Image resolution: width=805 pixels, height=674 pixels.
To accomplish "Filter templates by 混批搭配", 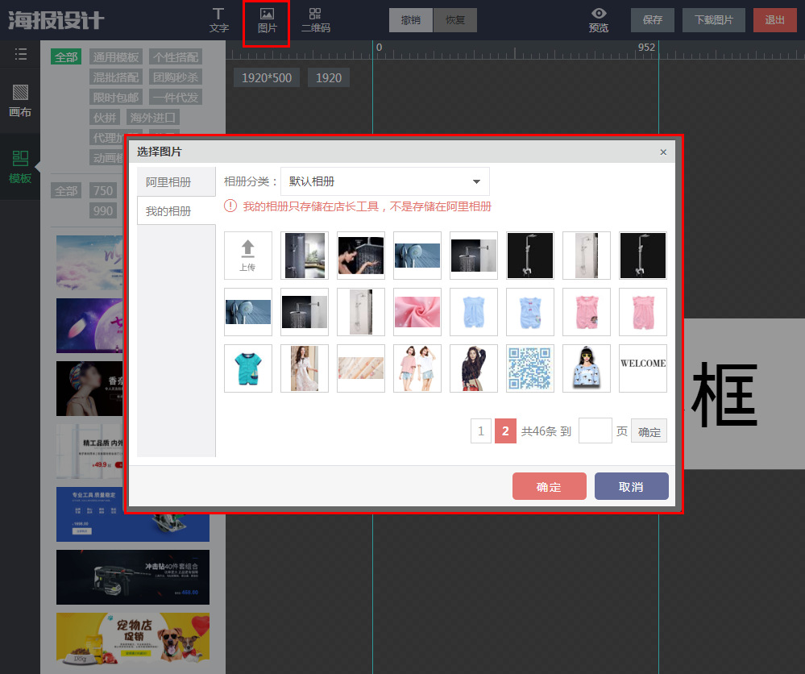I will click(x=115, y=77).
